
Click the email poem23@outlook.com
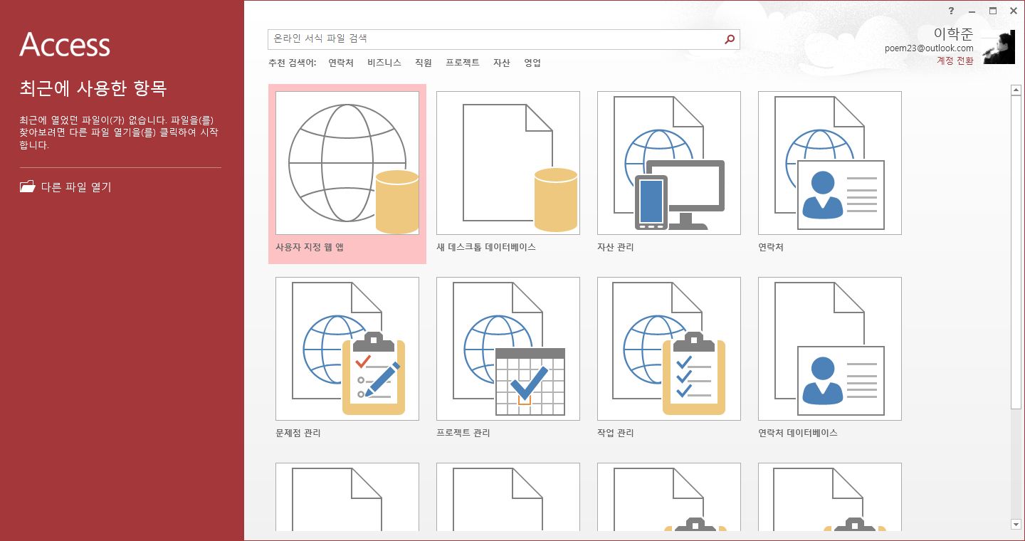pos(929,48)
